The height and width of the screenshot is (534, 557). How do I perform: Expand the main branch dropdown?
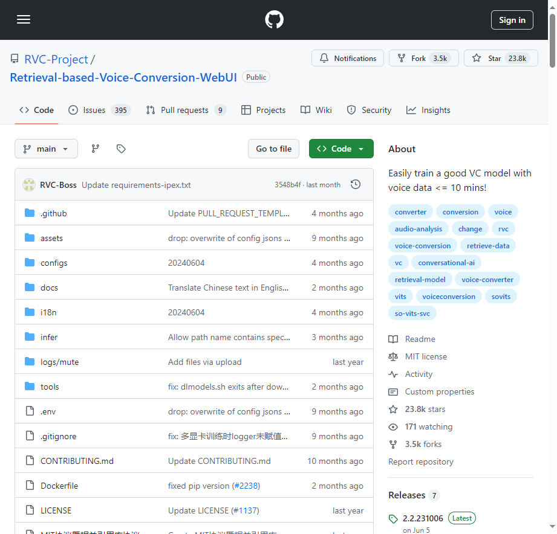click(46, 149)
